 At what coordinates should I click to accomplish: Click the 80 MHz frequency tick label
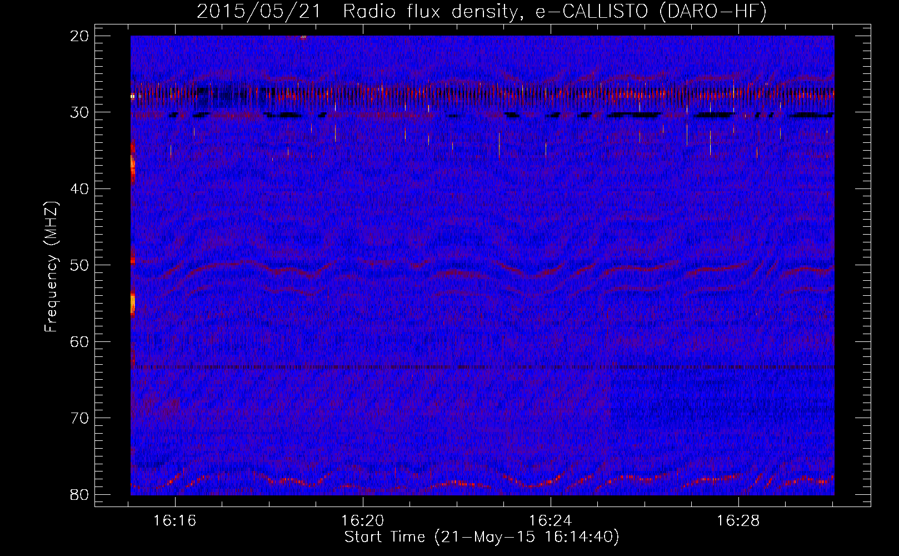(x=80, y=495)
